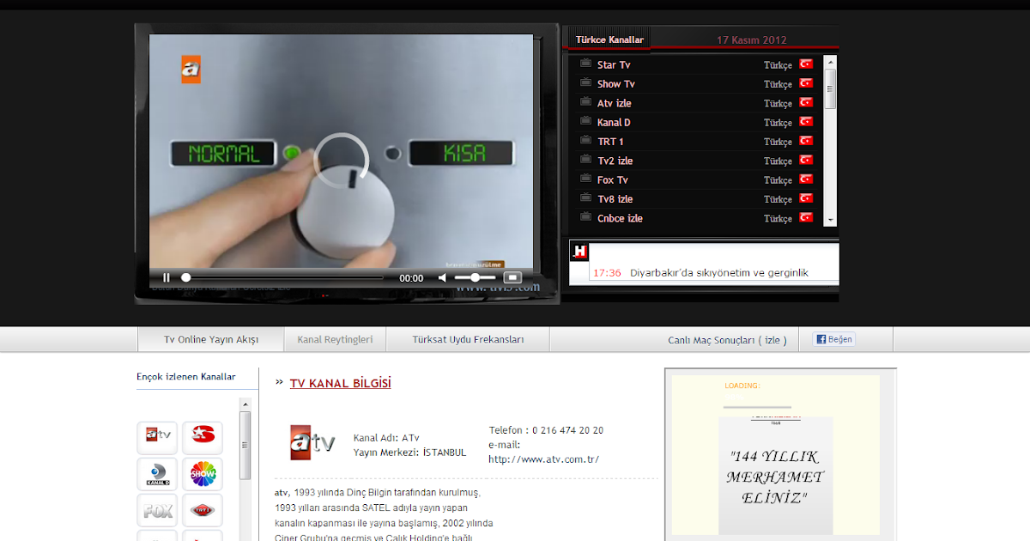Viewport: 1030px width, 541px height.
Task: Click the Turkish flag in the Kanal D row
Action: point(806,122)
